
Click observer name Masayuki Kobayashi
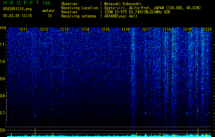point(123,4)
